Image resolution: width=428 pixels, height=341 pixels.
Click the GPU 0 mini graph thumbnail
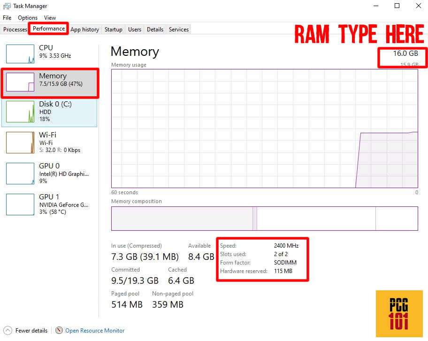[20, 174]
